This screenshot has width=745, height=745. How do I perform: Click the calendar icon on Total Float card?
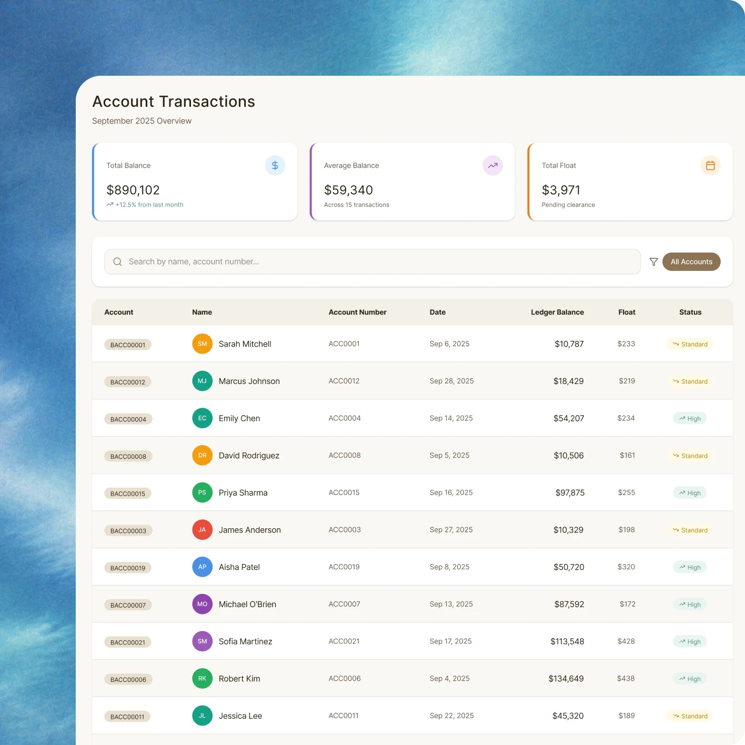[x=710, y=166]
